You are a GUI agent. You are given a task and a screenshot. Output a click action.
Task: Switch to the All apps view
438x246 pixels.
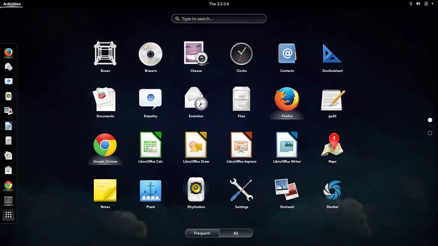[x=236, y=233]
